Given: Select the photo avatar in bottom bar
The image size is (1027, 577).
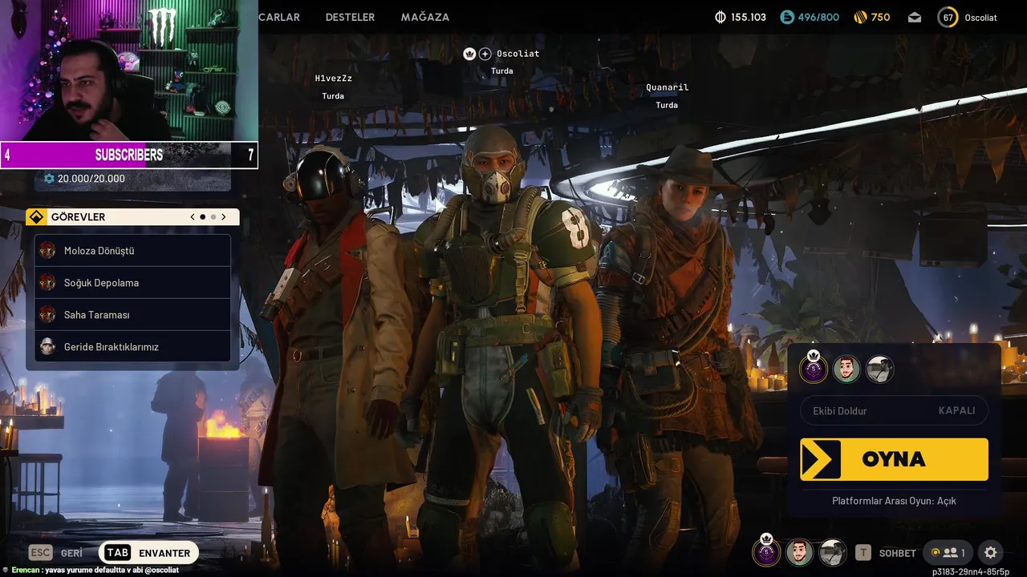Looking at the screenshot, I should click(x=833, y=552).
